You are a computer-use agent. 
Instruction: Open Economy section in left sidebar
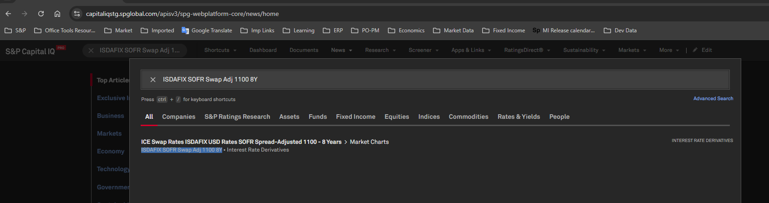pos(111,152)
